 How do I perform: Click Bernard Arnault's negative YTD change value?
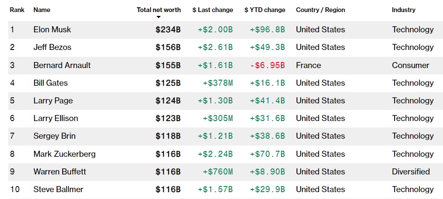268,65
